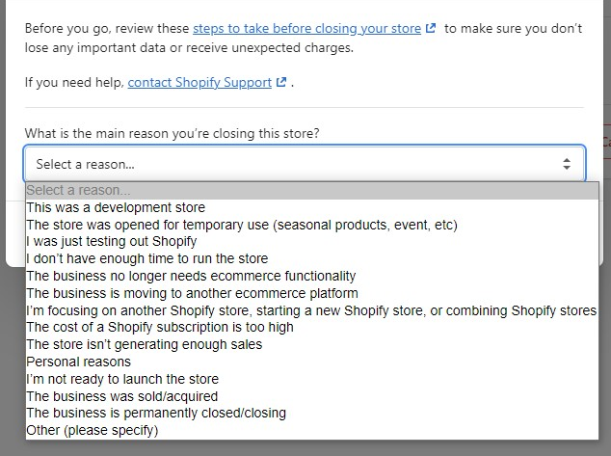Select Other (please specify) option

click(312, 430)
